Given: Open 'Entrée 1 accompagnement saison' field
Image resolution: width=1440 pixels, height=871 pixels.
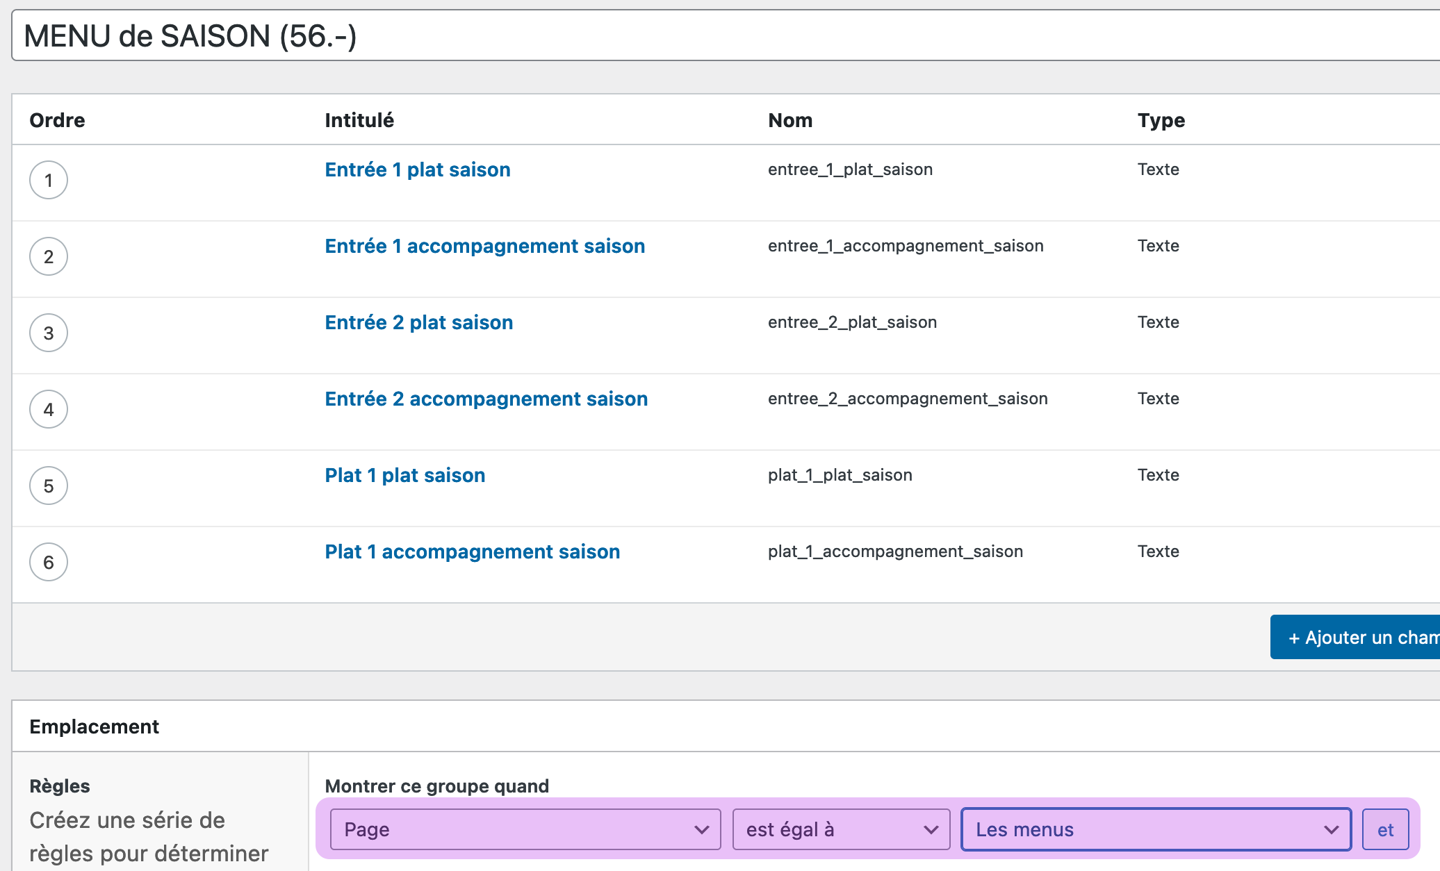Looking at the screenshot, I should click(484, 247).
